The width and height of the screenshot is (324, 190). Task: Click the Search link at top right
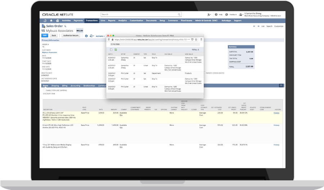[269, 26]
